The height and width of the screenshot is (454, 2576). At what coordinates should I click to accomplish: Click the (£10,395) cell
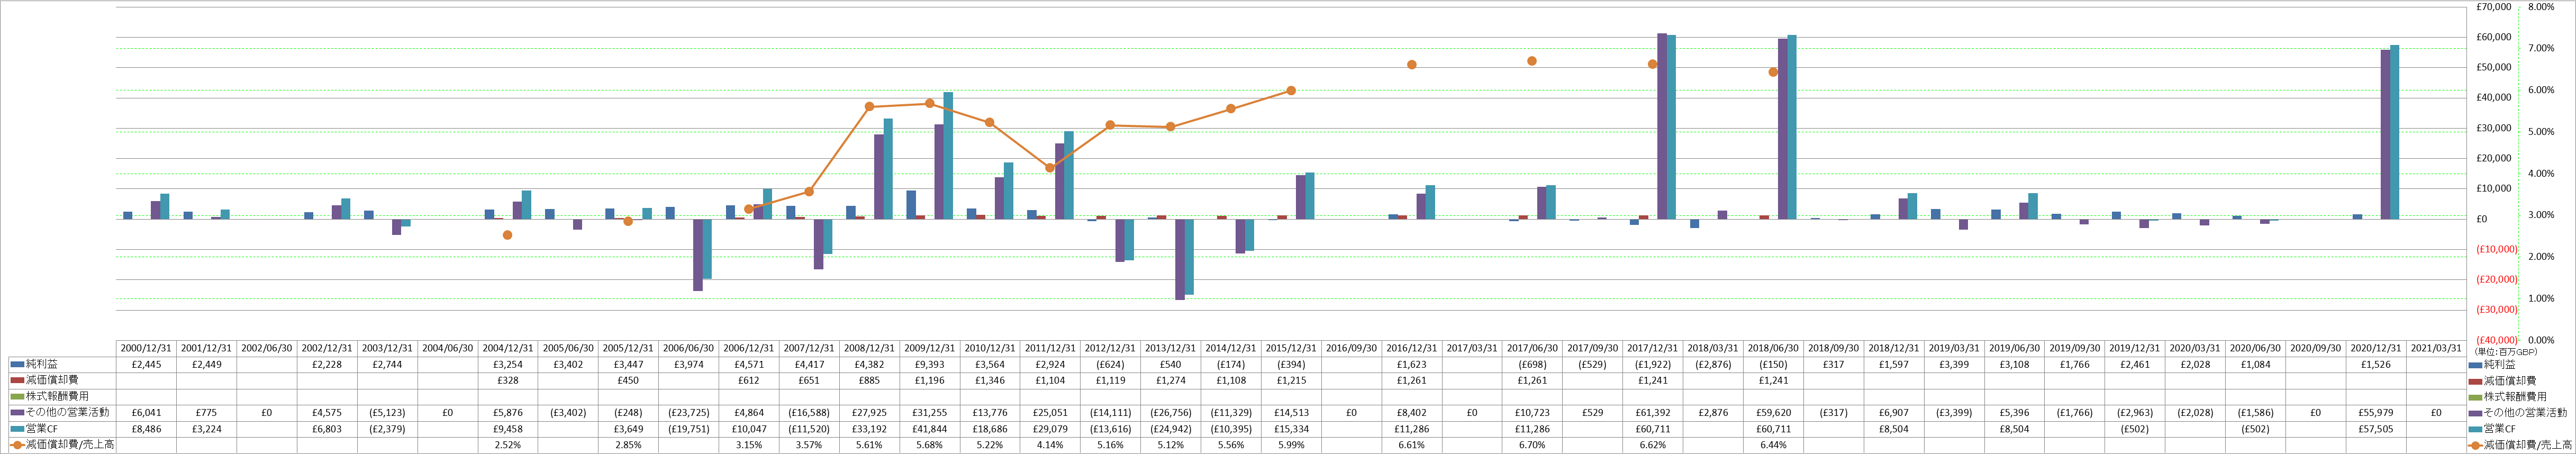pos(1231,429)
